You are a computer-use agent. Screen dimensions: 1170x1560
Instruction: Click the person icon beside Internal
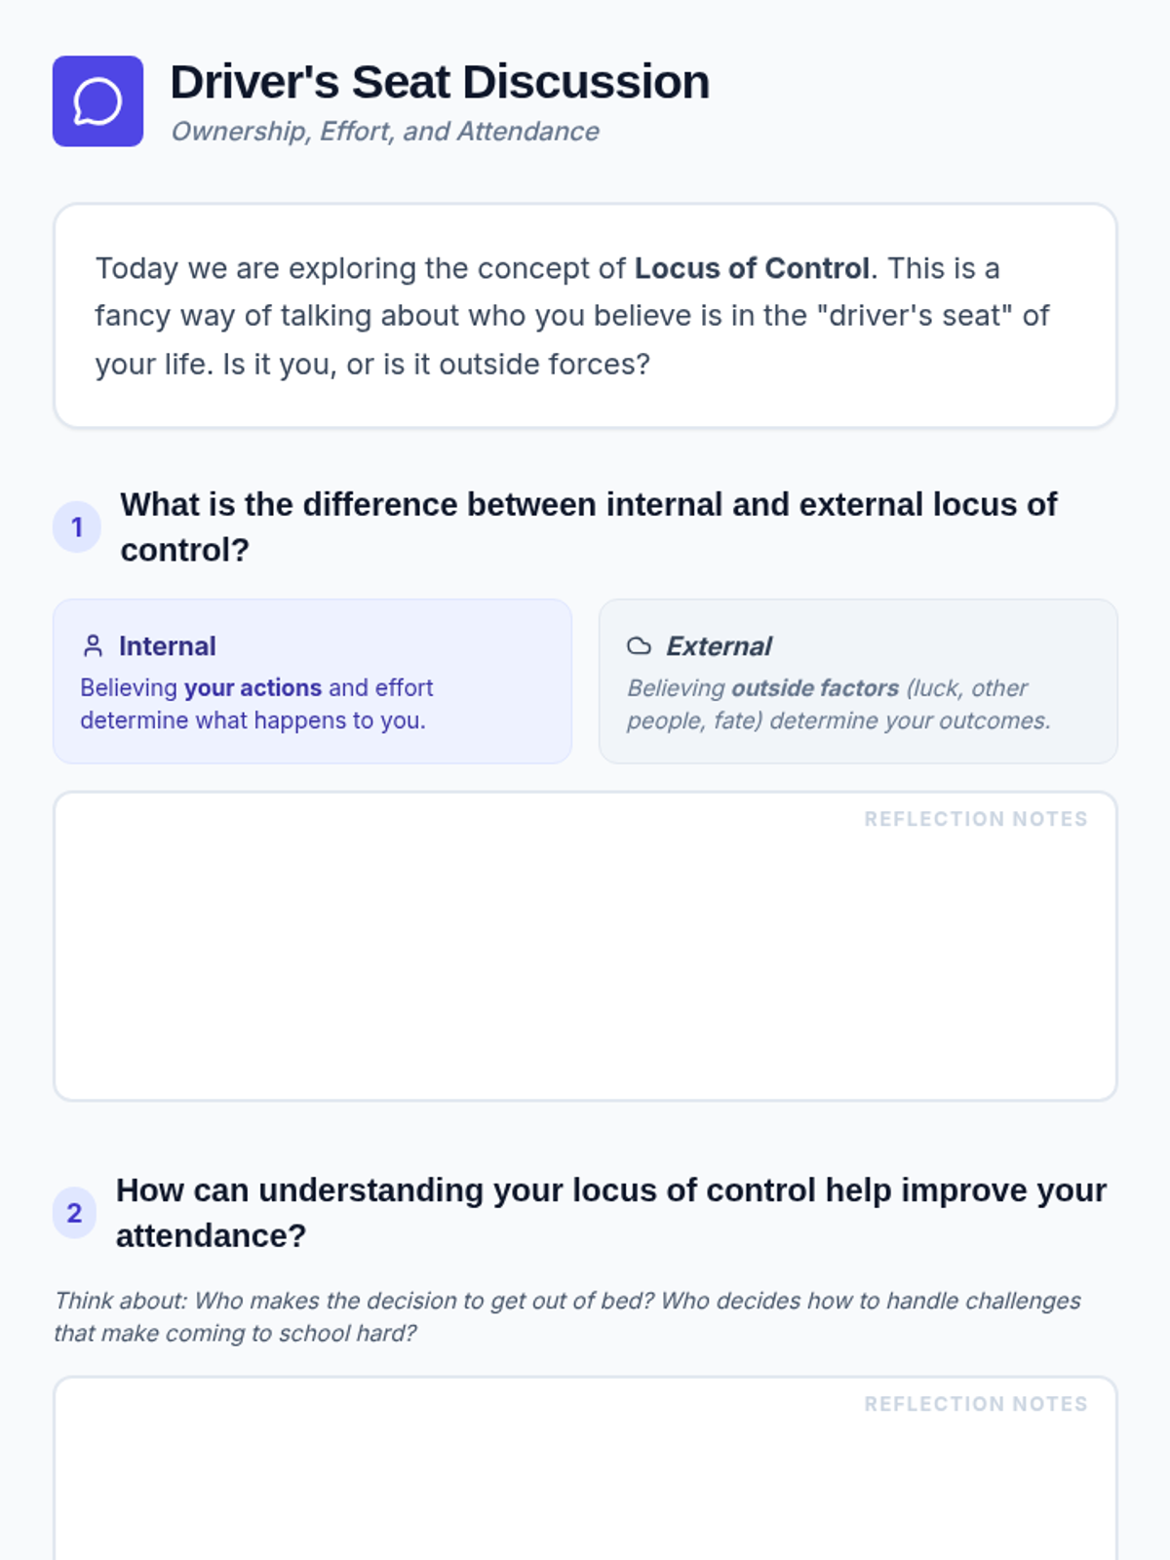tap(93, 645)
